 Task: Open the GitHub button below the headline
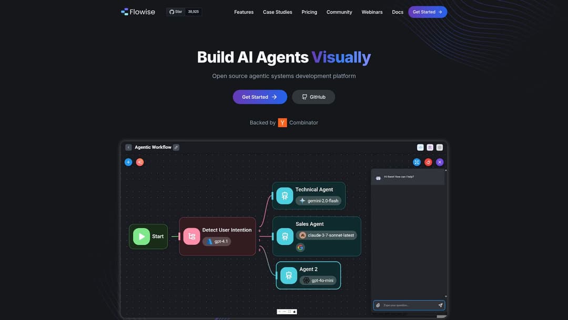pyautogui.click(x=313, y=97)
